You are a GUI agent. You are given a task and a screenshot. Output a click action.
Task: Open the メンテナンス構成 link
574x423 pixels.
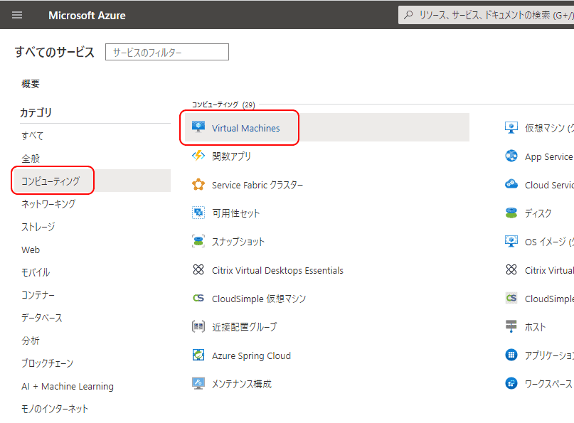(x=242, y=384)
